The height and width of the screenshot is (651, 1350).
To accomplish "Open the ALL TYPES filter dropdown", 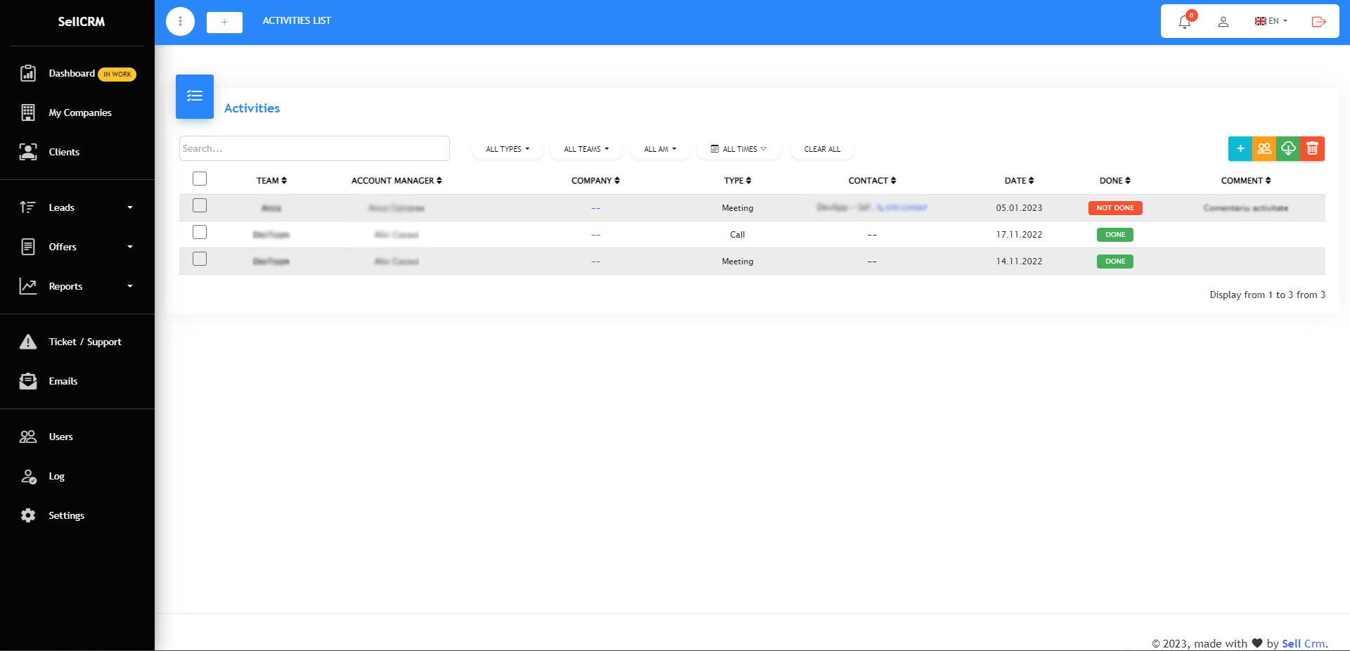I will click(507, 149).
